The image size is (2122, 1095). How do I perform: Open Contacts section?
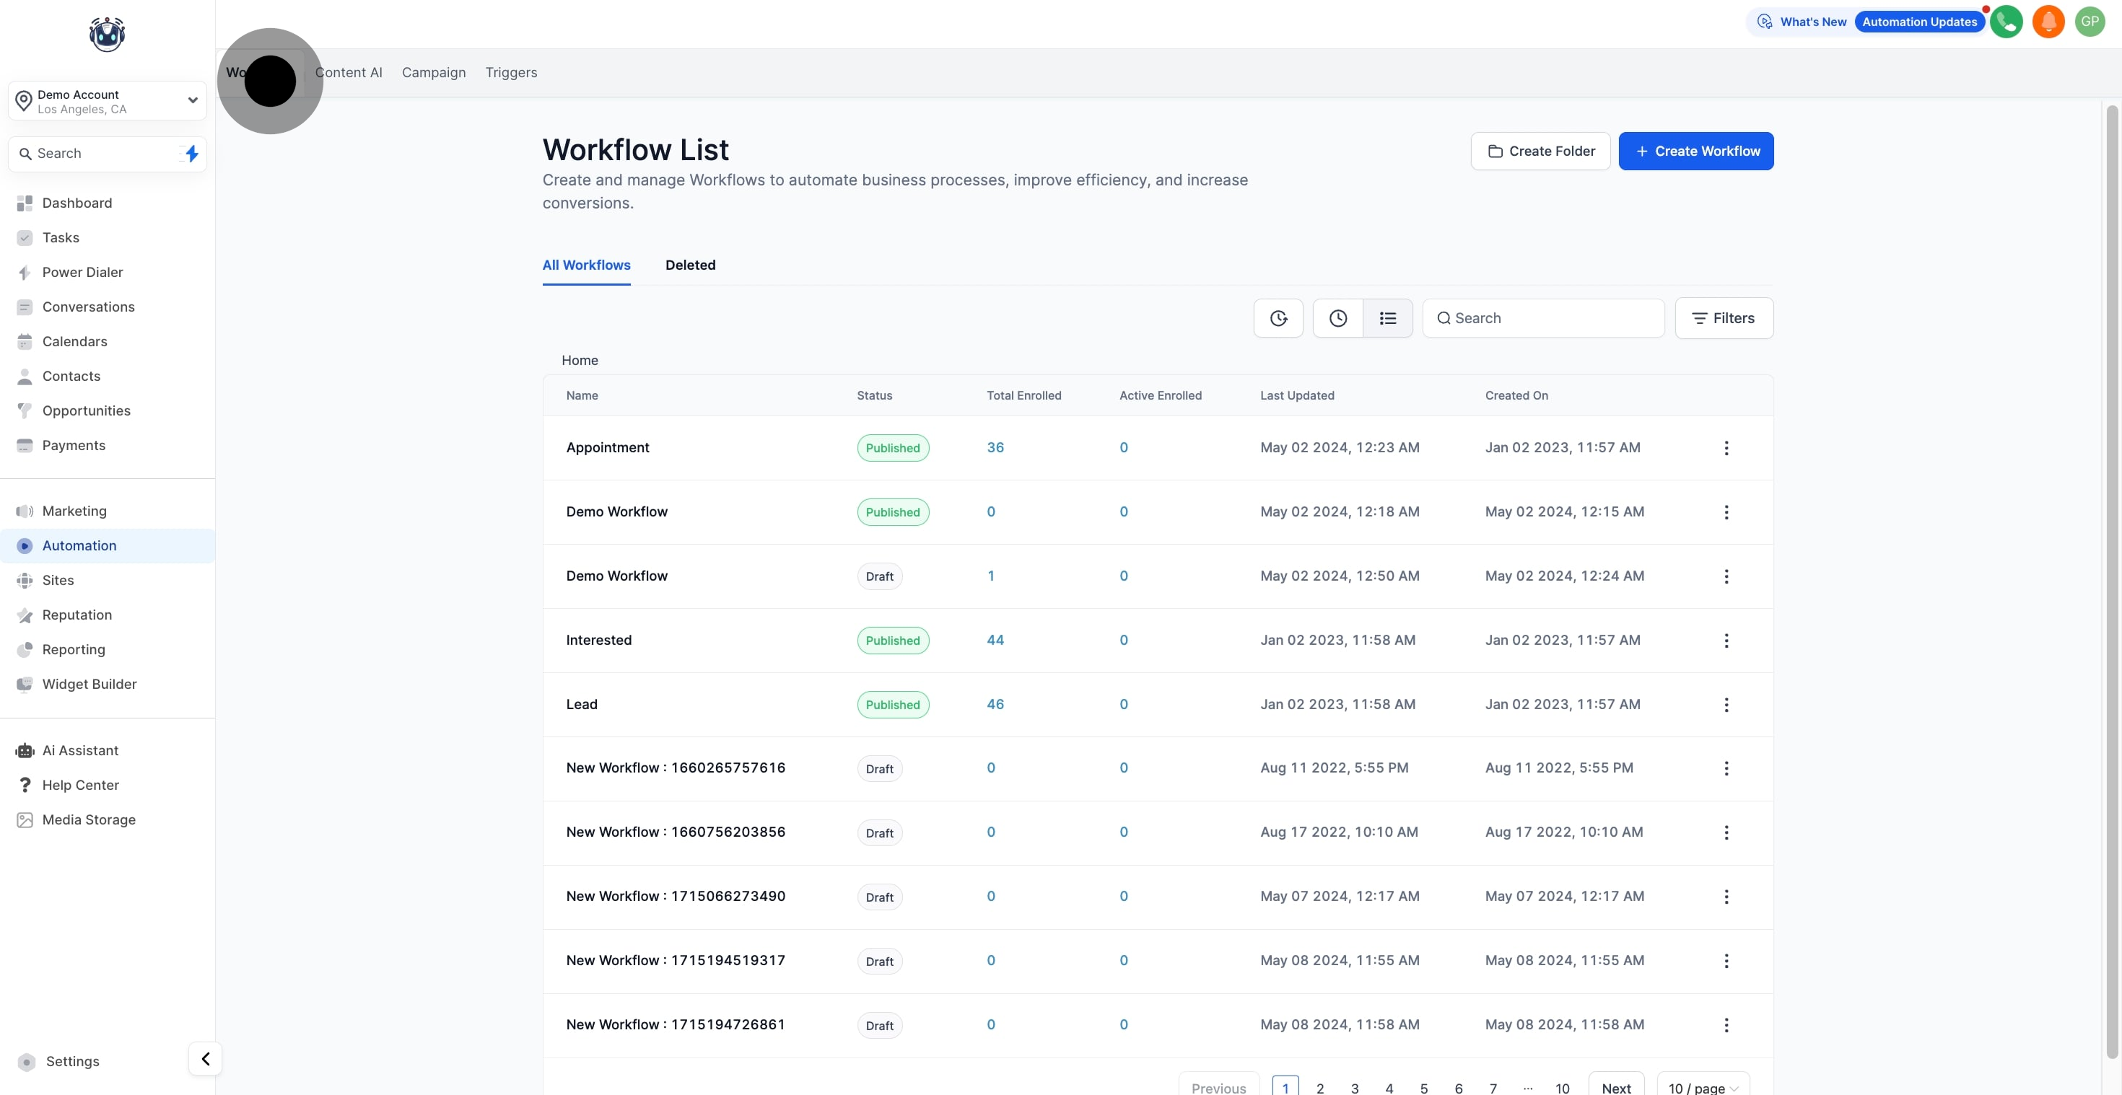tap(71, 375)
